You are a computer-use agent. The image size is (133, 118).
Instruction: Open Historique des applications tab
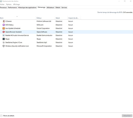tap(27, 8)
